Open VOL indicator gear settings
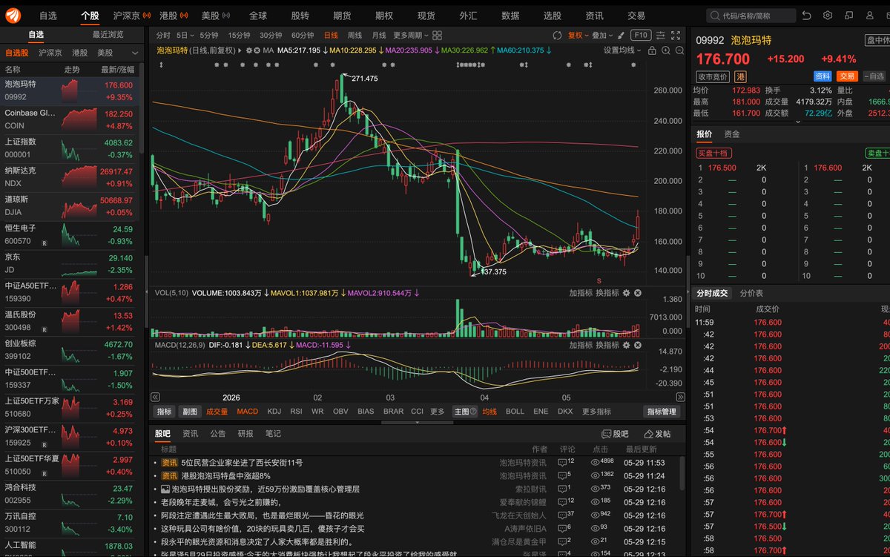Viewport: 890px width, 557px height. (x=626, y=293)
